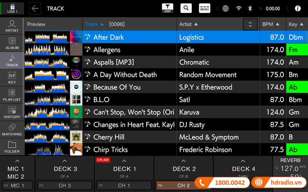Click the 0:00:00 recording timer

tap(273, 8)
